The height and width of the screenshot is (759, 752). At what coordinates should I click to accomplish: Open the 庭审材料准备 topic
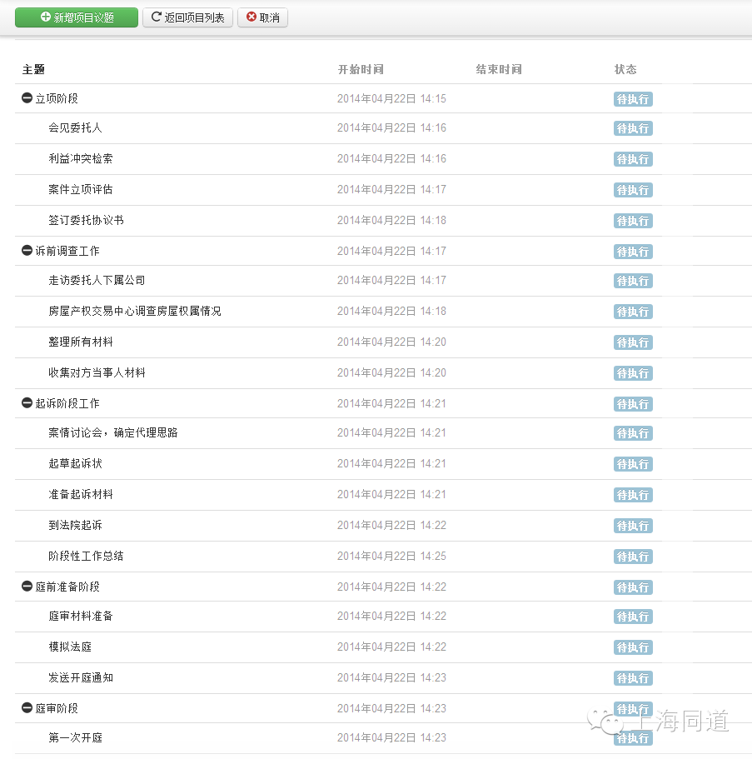coord(80,617)
